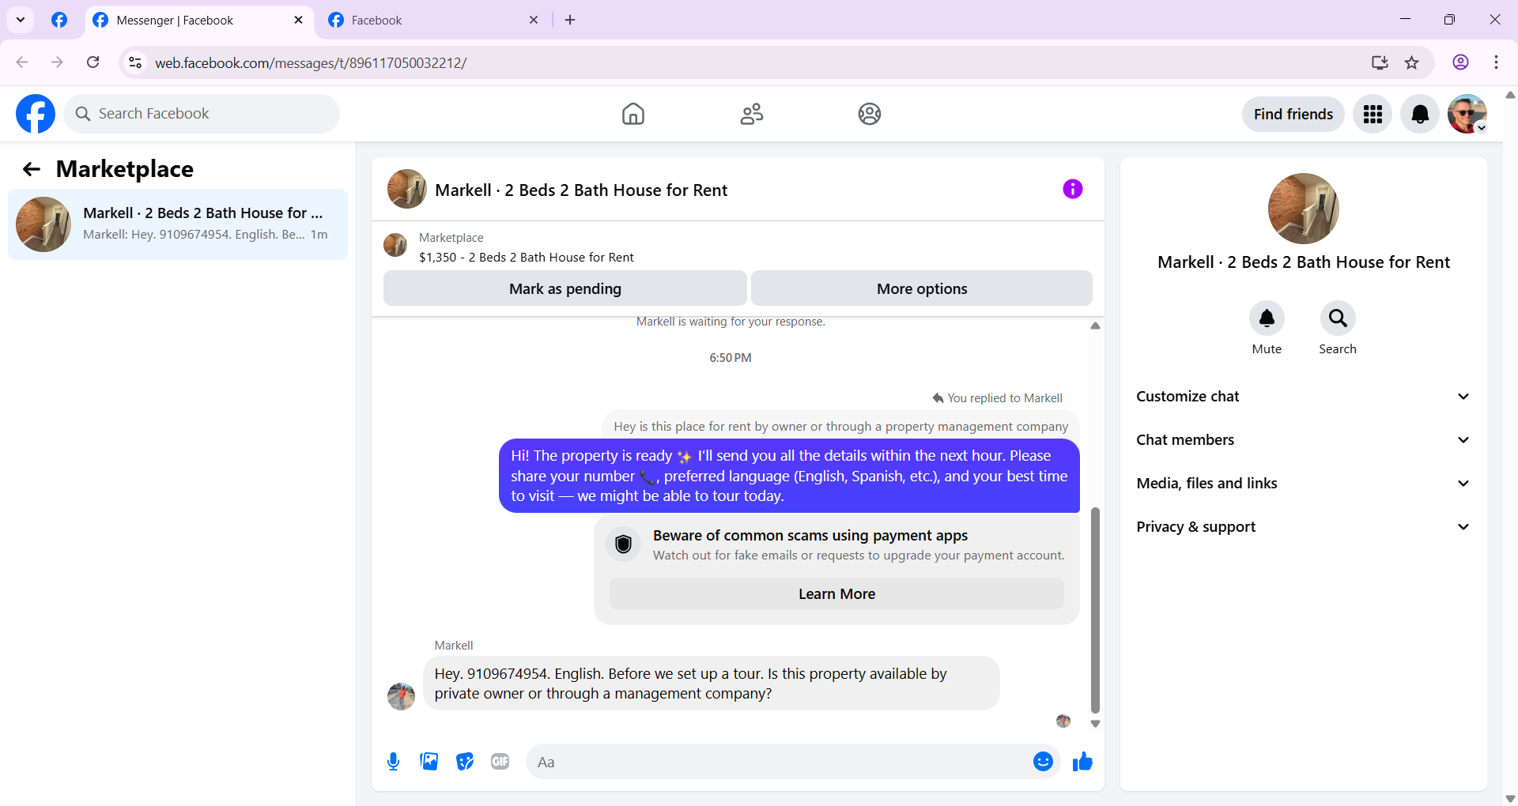Open the apps grid menu
Image resolution: width=1518 pixels, height=806 pixels.
click(1373, 114)
